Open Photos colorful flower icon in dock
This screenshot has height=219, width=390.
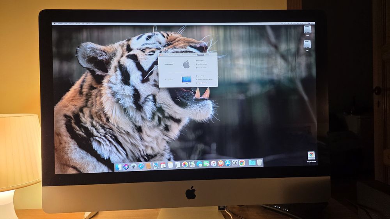coord(185,165)
